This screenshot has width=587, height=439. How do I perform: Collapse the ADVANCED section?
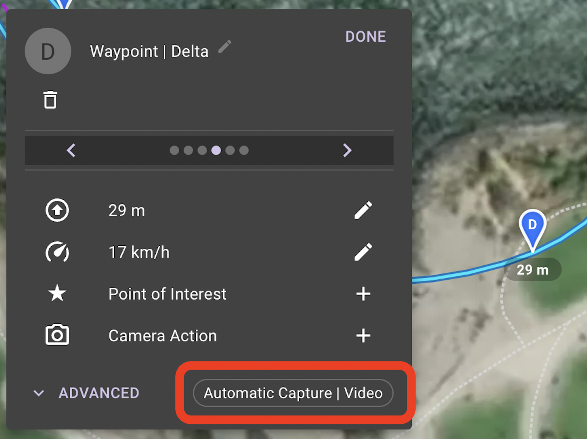[39, 393]
